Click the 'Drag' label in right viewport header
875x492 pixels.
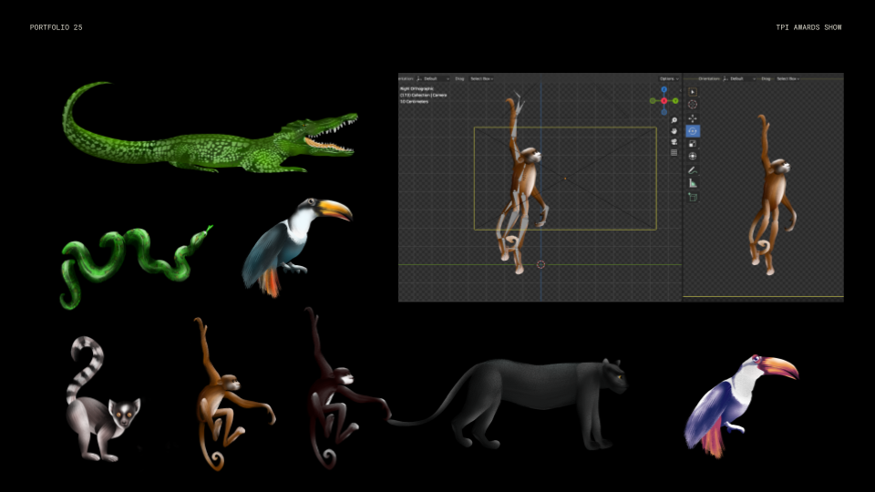(x=766, y=78)
